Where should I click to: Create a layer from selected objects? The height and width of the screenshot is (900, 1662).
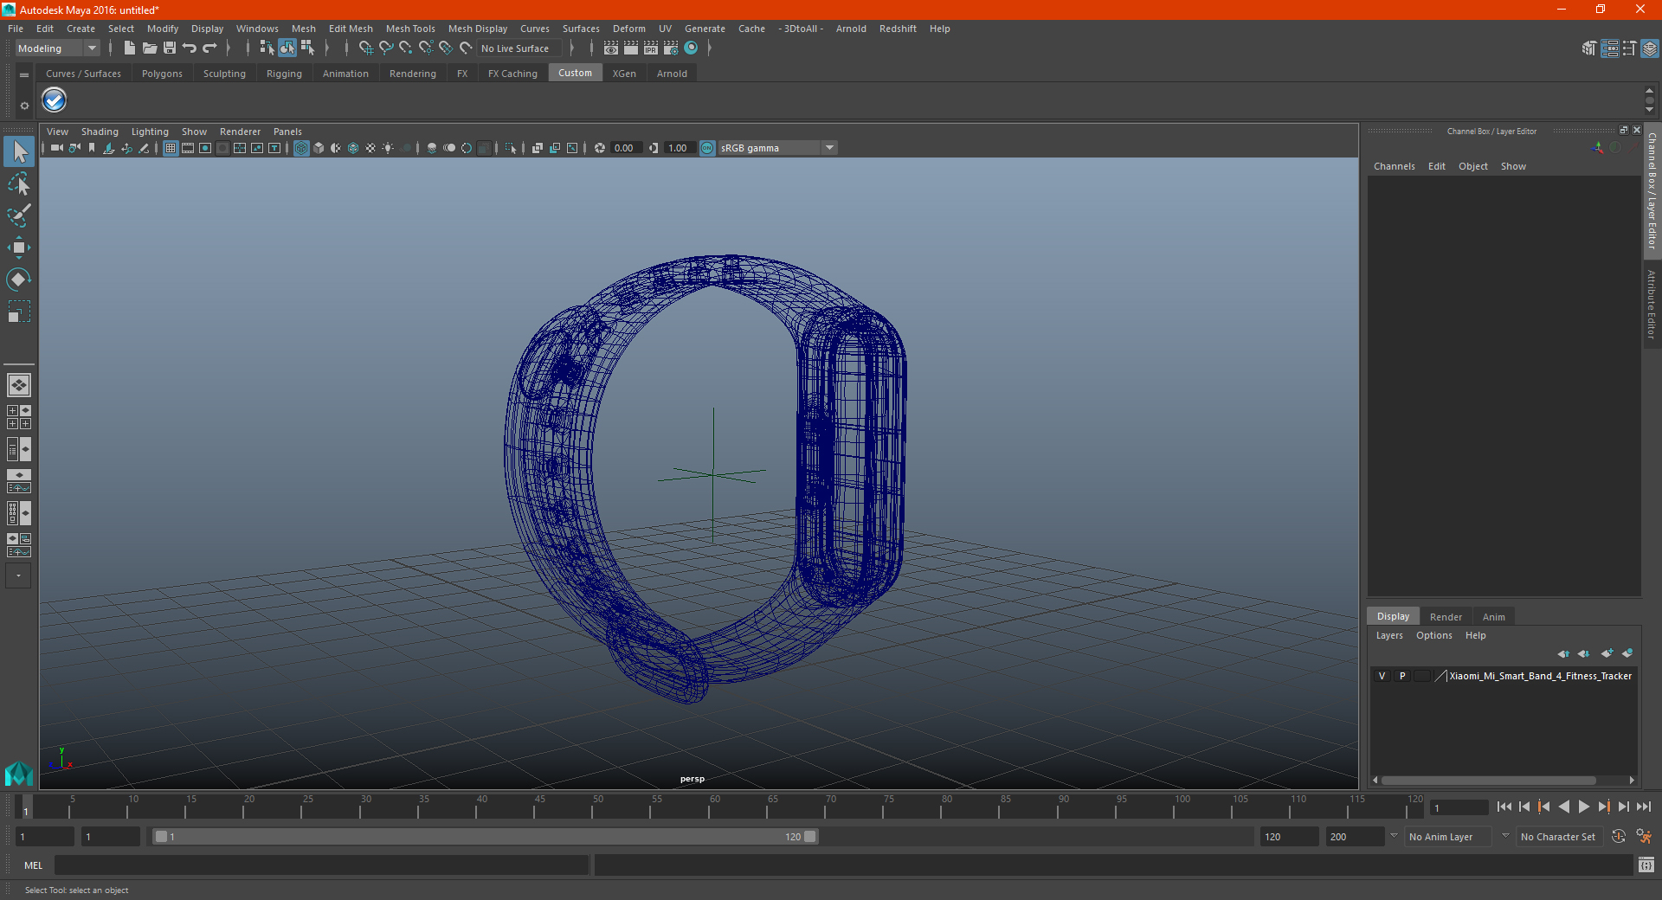tap(1627, 653)
